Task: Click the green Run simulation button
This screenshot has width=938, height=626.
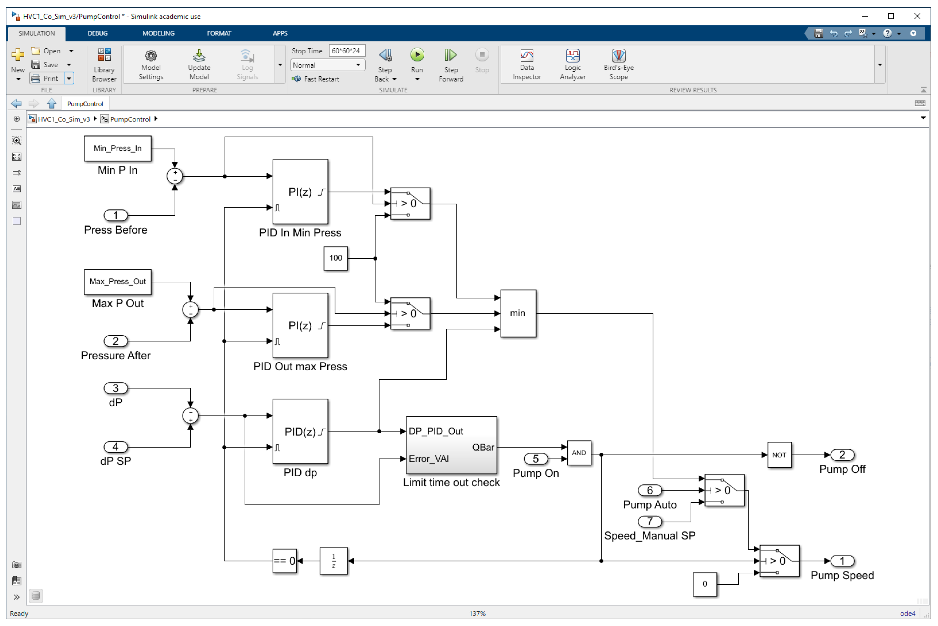Action: [x=417, y=55]
